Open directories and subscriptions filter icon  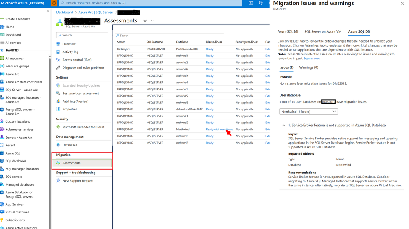pos(260,3)
